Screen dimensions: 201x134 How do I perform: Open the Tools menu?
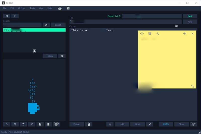pos(32,8)
